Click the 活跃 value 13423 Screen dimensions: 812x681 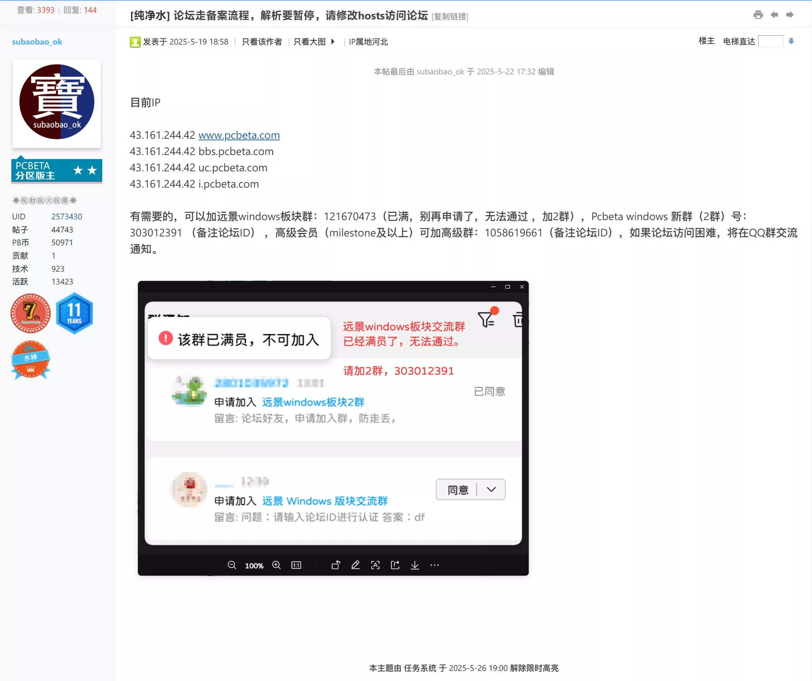62,282
